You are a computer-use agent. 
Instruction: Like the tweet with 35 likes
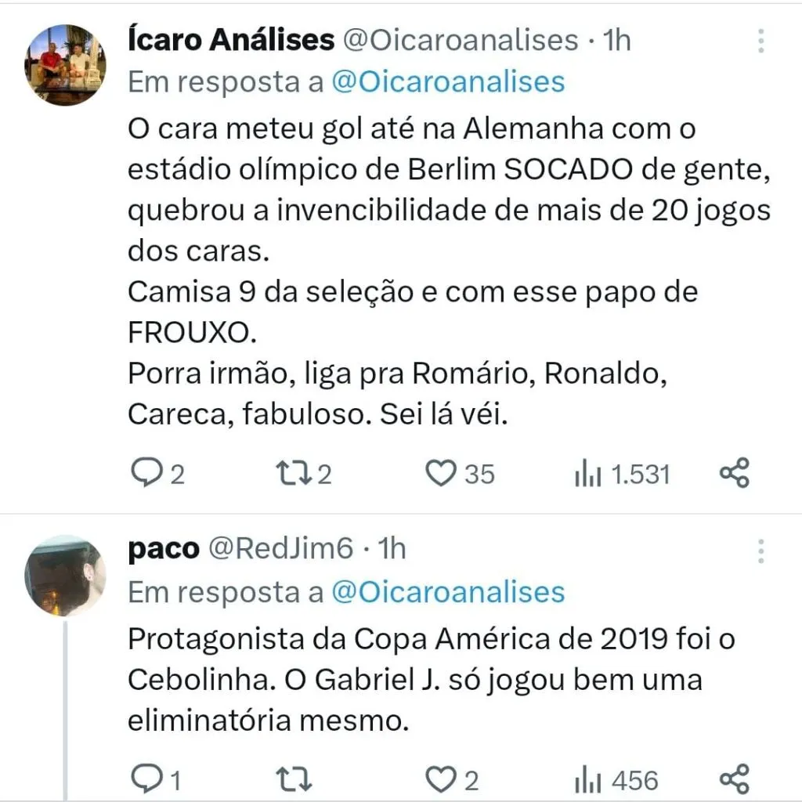point(441,474)
